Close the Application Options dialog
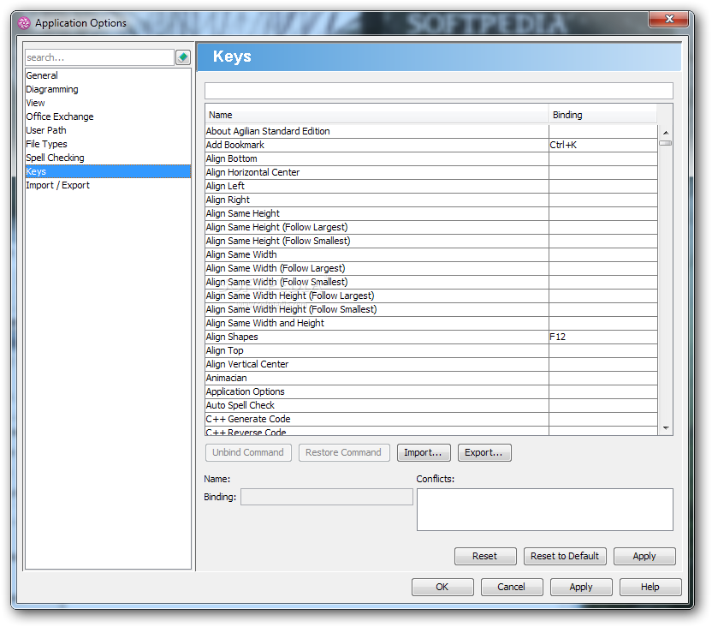This screenshot has width=712, height=627. coord(668,19)
